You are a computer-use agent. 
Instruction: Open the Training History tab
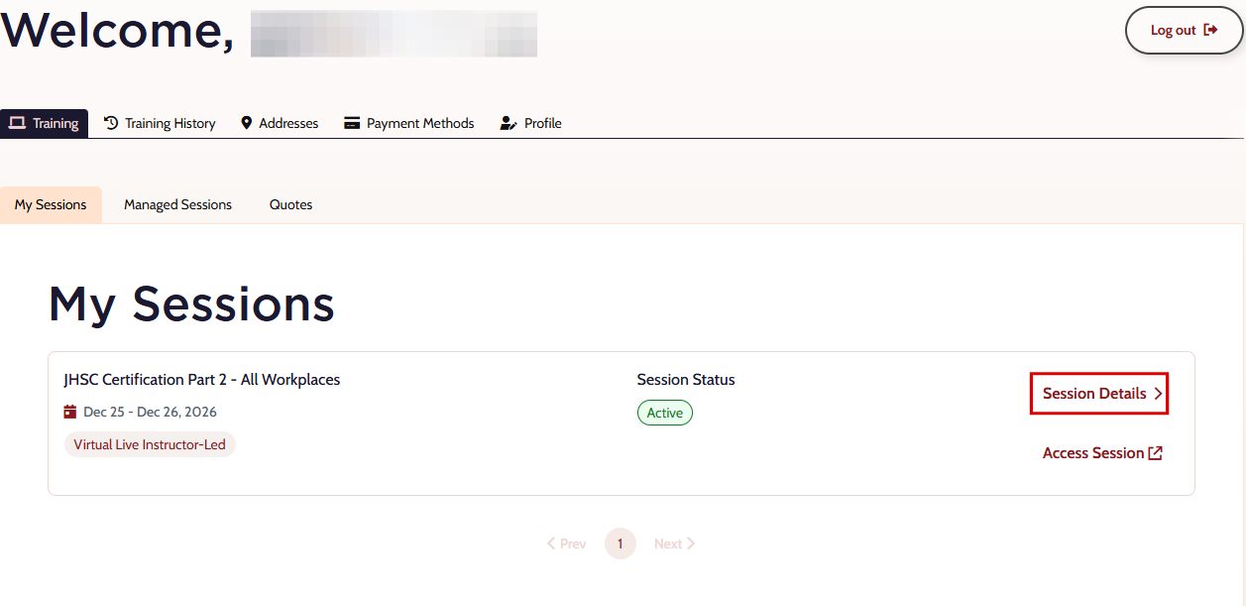pos(160,123)
